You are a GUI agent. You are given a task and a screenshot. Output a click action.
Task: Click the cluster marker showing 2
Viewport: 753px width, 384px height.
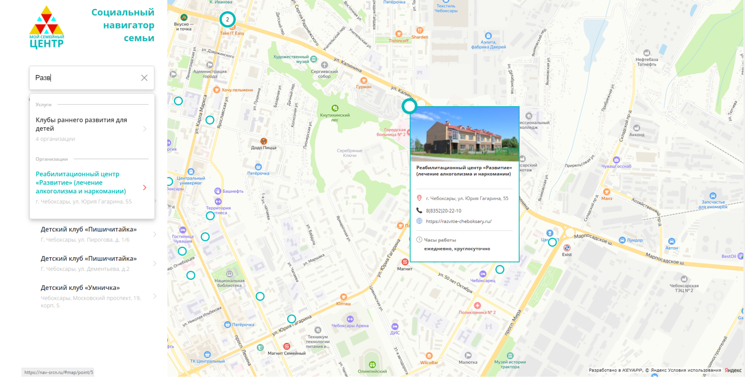pos(227,19)
